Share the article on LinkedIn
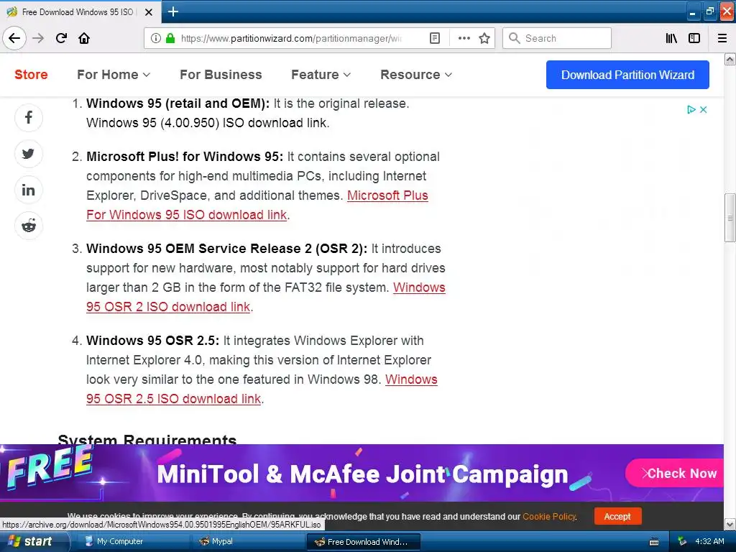Image resolution: width=736 pixels, height=552 pixels. pyautogui.click(x=29, y=190)
